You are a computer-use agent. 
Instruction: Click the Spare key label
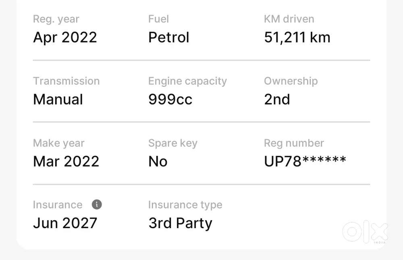[x=173, y=143]
